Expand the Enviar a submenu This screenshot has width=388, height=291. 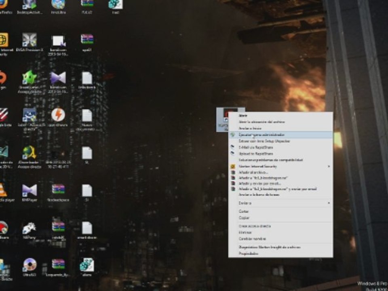[280, 203]
